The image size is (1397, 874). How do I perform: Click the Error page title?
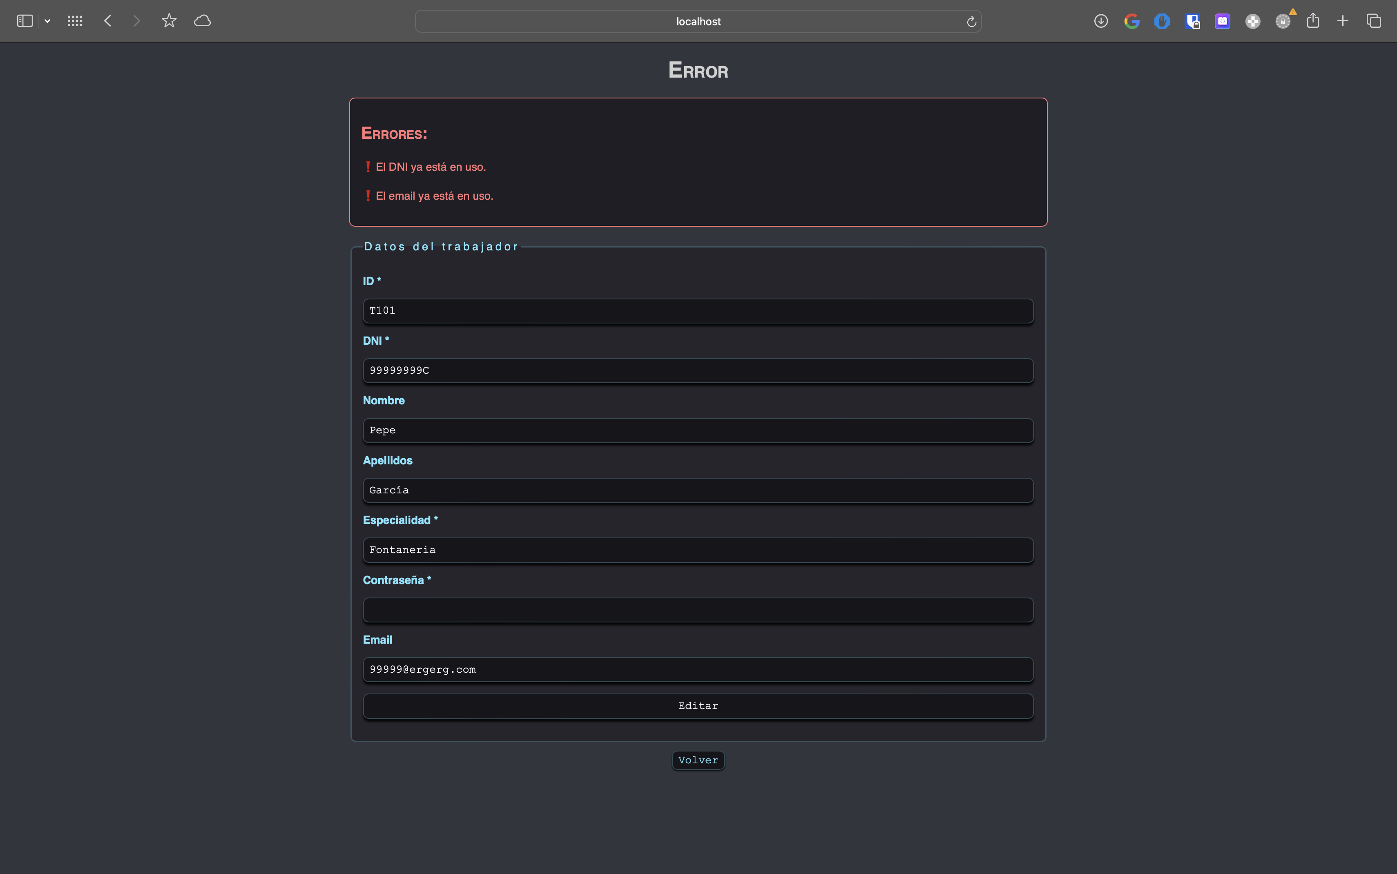[x=698, y=71]
